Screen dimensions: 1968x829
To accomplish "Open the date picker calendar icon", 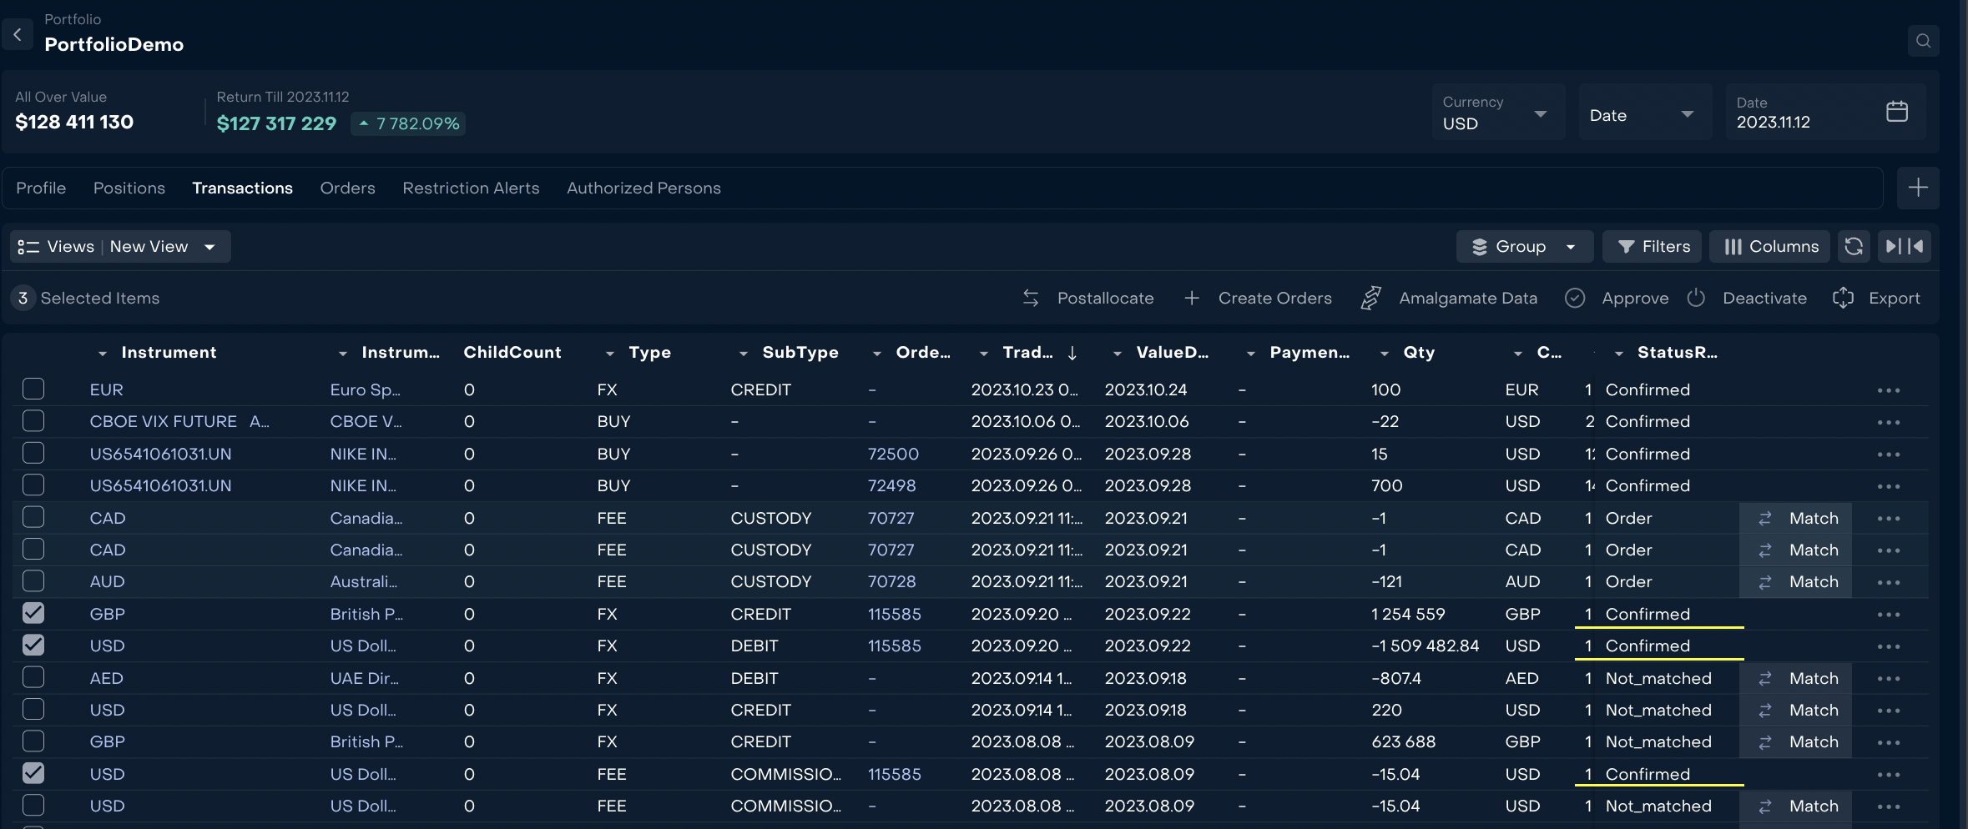I will 1896,111.
